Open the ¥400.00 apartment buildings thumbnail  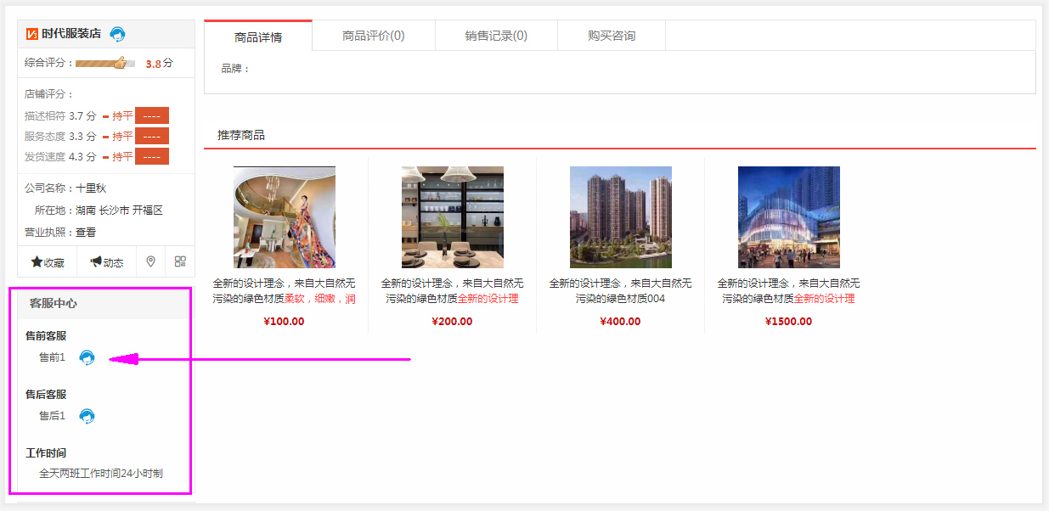pos(621,217)
